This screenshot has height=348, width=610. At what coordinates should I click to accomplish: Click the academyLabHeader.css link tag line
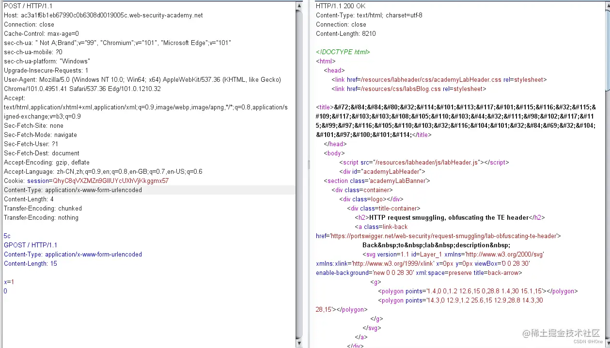[439, 79]
